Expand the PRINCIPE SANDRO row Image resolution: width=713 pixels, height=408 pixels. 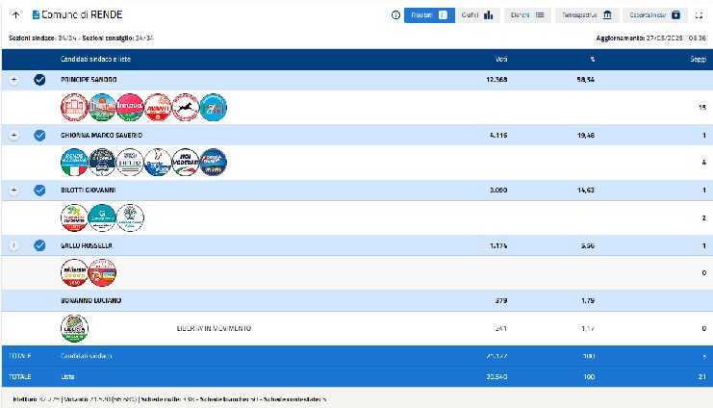[x=13, y=80]
